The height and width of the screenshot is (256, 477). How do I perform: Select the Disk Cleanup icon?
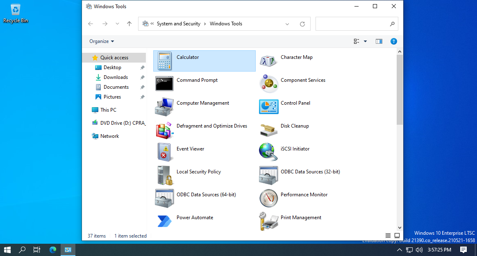(268, 130)
